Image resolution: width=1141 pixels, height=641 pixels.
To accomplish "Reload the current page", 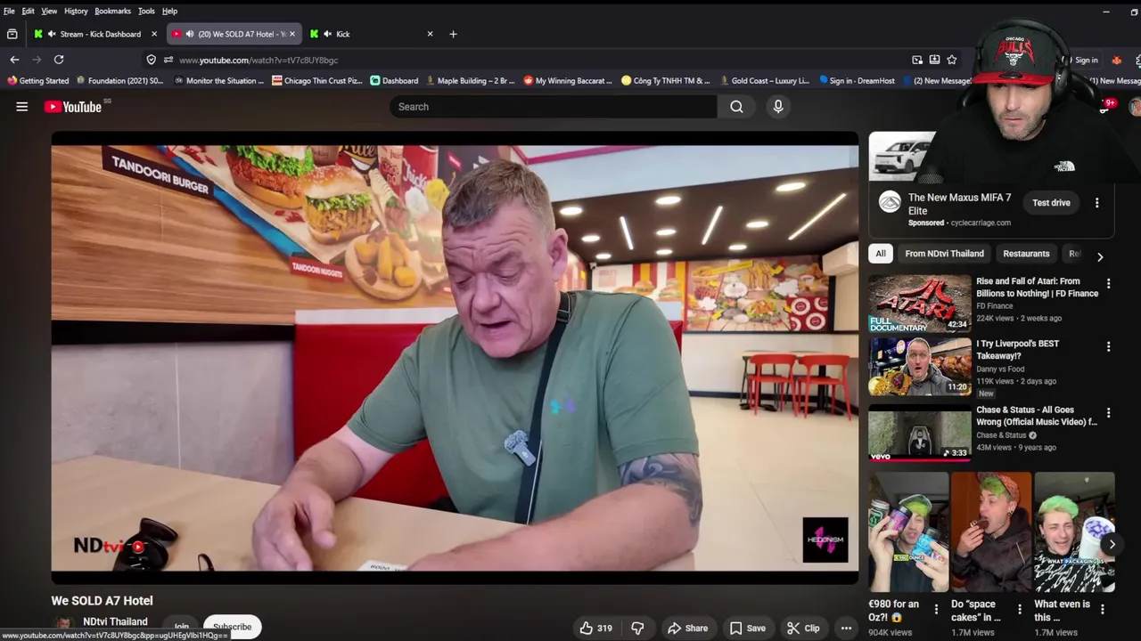I will click(x=59, y=60).
